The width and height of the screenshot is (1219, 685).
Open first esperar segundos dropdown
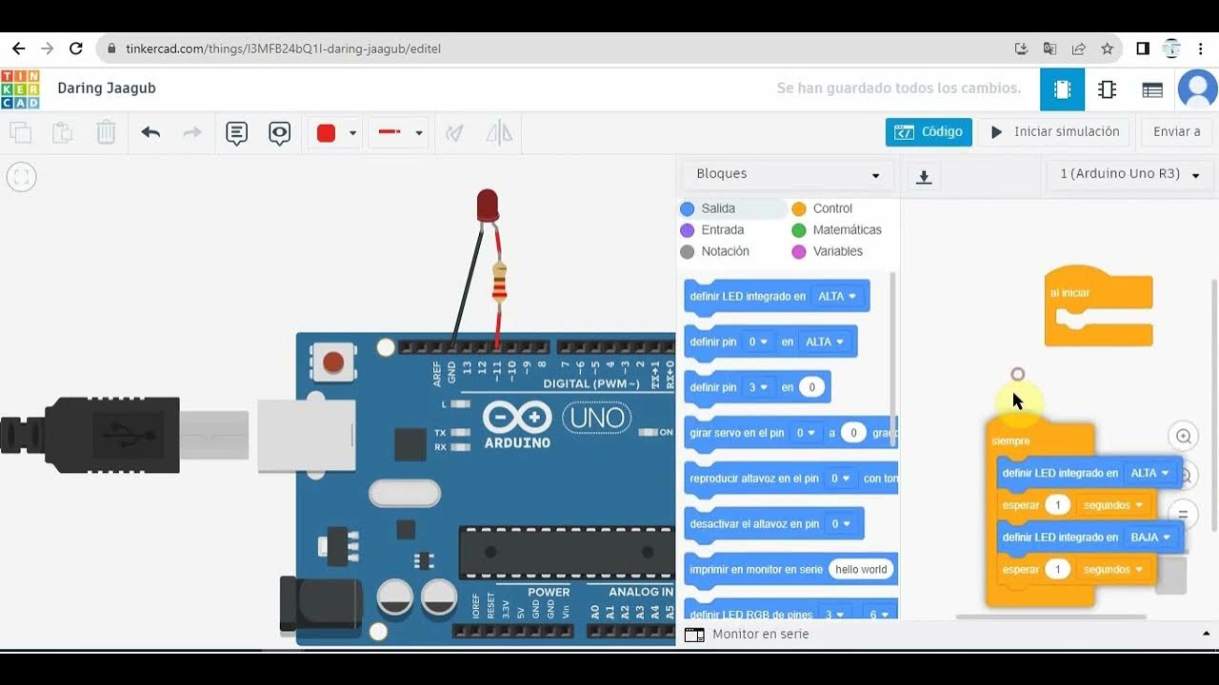point(1113,505)
